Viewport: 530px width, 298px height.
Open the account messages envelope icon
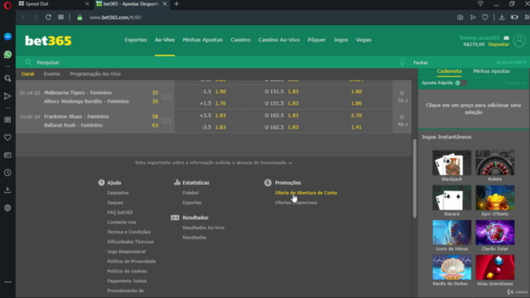click(x=506, y=38)
